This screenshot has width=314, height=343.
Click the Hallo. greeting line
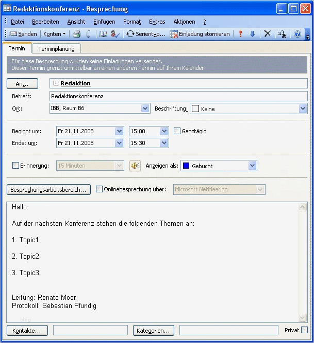pos(20,207)
